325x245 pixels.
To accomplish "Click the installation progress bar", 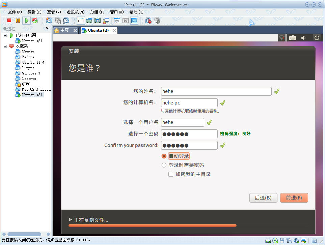I will pyautogui.click(x=188, y=225).
